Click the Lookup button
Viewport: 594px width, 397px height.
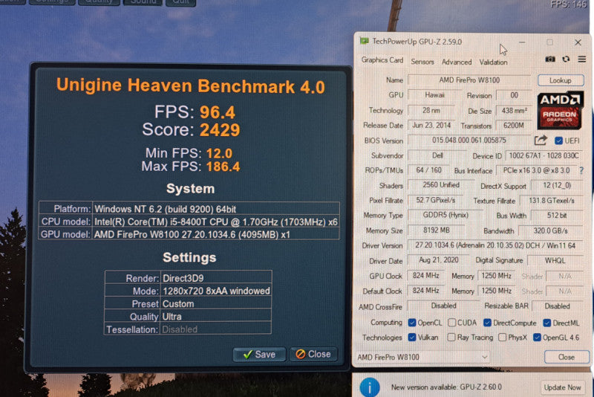click(x=561, y=80)
